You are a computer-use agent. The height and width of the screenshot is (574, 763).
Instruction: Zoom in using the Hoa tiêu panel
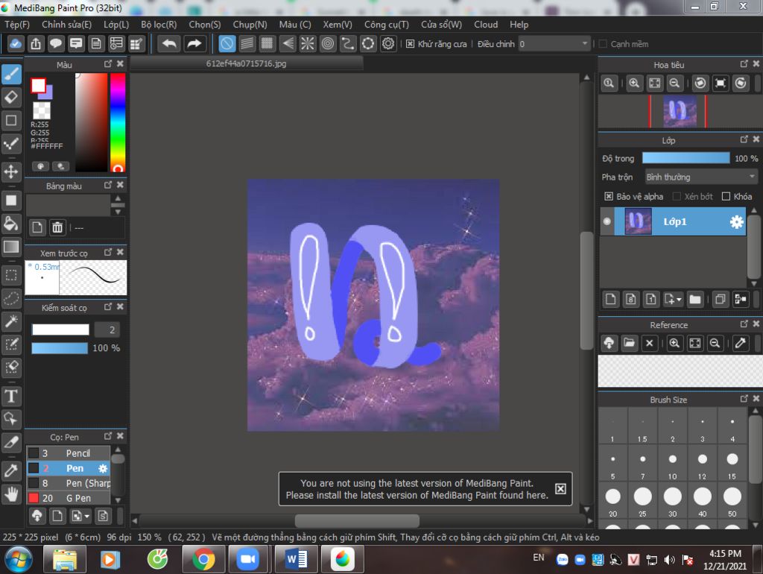(633, 83)
